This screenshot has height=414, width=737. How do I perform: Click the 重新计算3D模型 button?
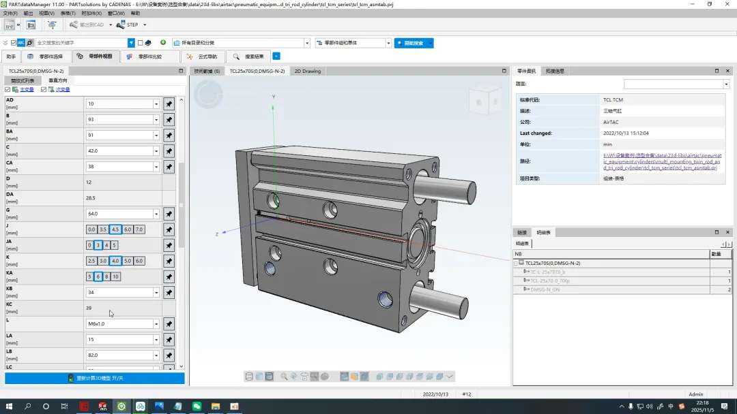click(95, 378)
